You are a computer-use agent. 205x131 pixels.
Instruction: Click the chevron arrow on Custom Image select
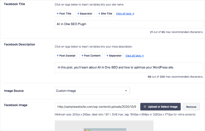pyautogui.click(x=126, y=91)
